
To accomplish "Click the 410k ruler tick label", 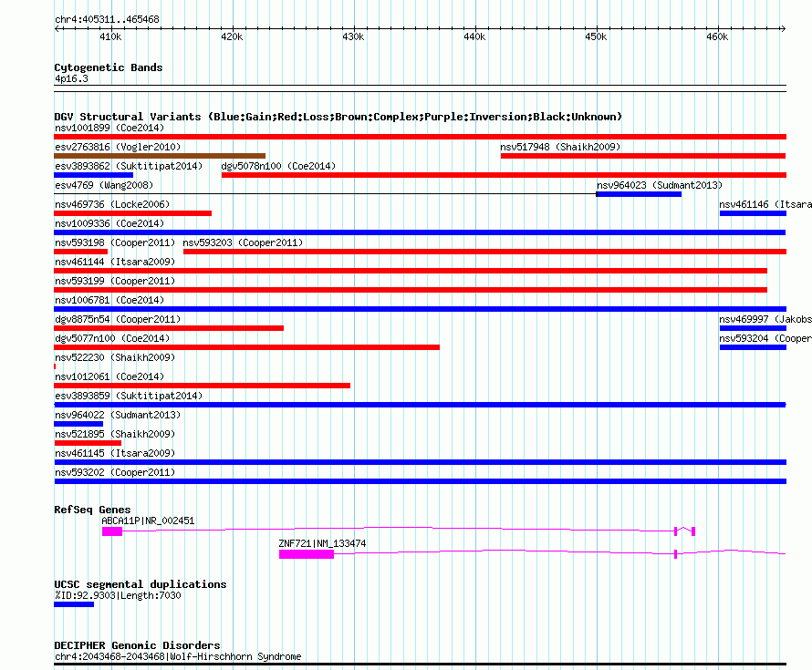I will click(x=110, y=36).
